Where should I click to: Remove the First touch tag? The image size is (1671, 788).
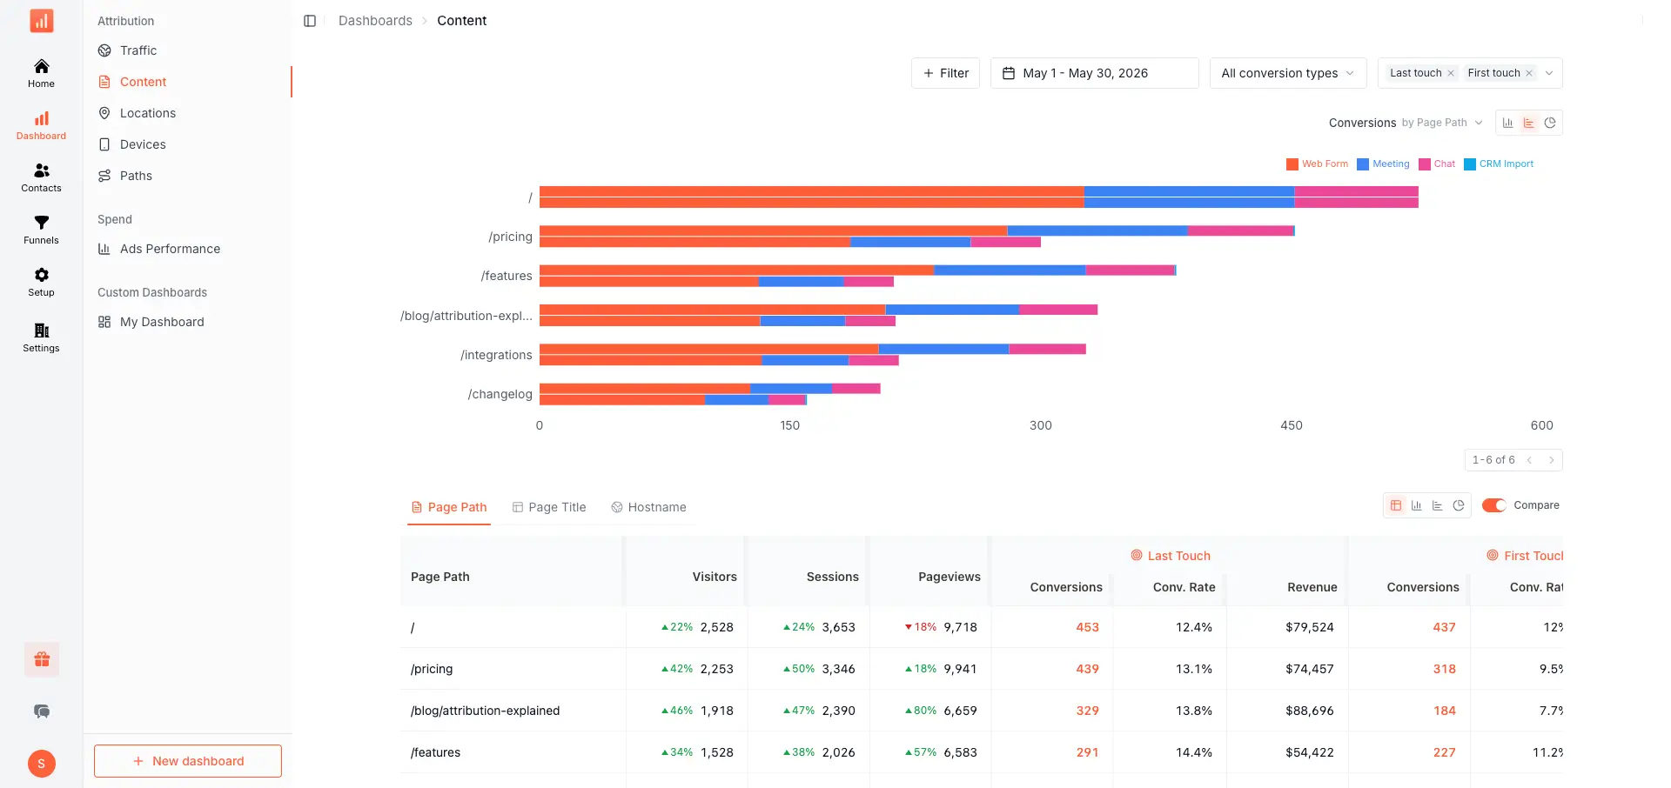(x=1529, y=73)
